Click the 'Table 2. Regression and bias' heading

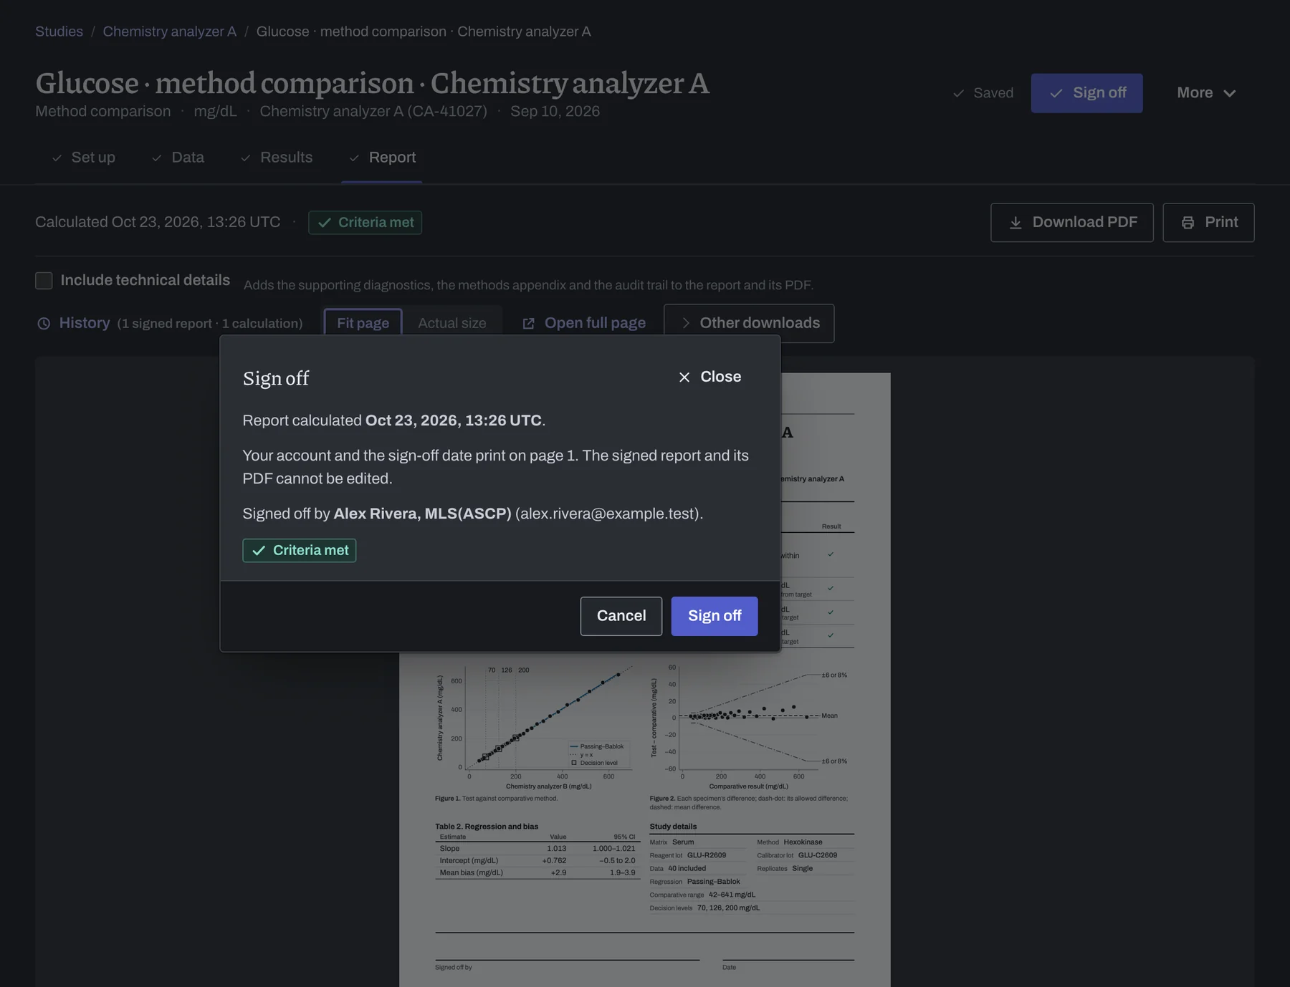tap(487, 827)
